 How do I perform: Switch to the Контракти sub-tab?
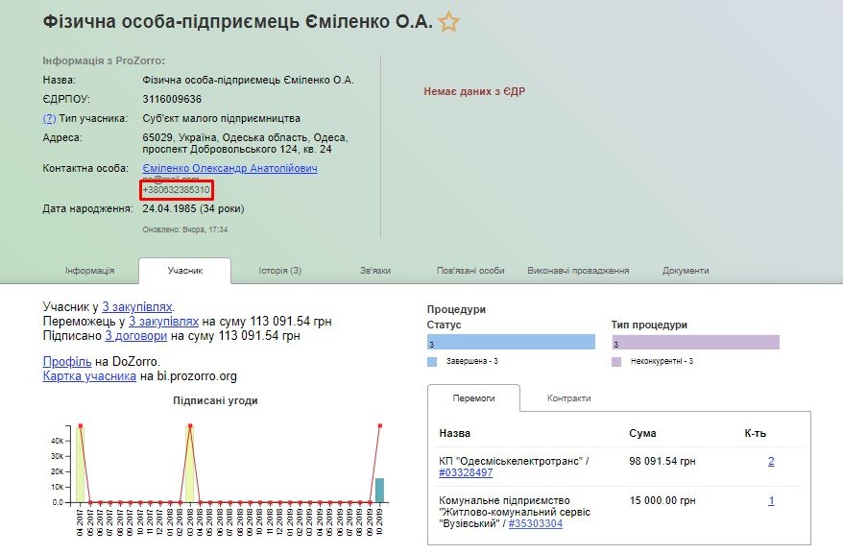(568, 397)
